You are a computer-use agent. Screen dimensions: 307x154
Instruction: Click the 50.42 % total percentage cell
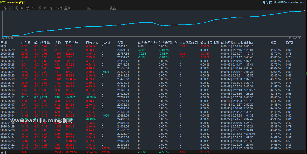click(91, 152)
